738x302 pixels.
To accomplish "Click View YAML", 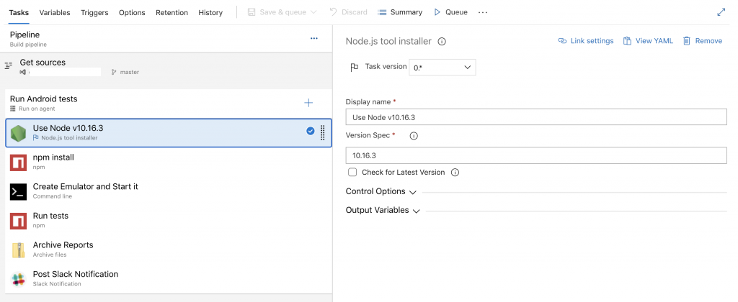I will (x=648, y=41).
